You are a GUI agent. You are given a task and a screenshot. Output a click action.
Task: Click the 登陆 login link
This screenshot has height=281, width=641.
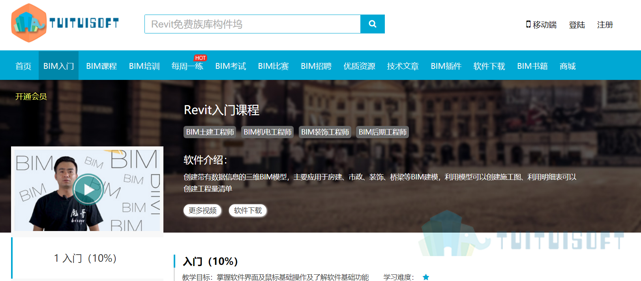(x=577, y=25)
